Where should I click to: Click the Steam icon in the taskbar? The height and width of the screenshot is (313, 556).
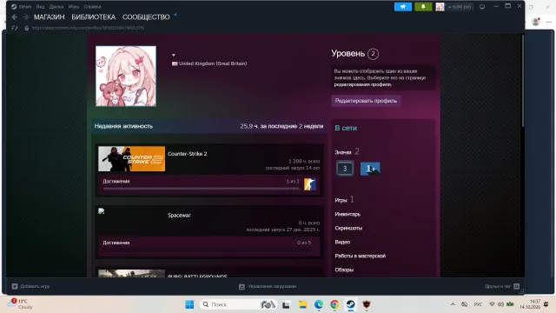[x=351, y=304]
